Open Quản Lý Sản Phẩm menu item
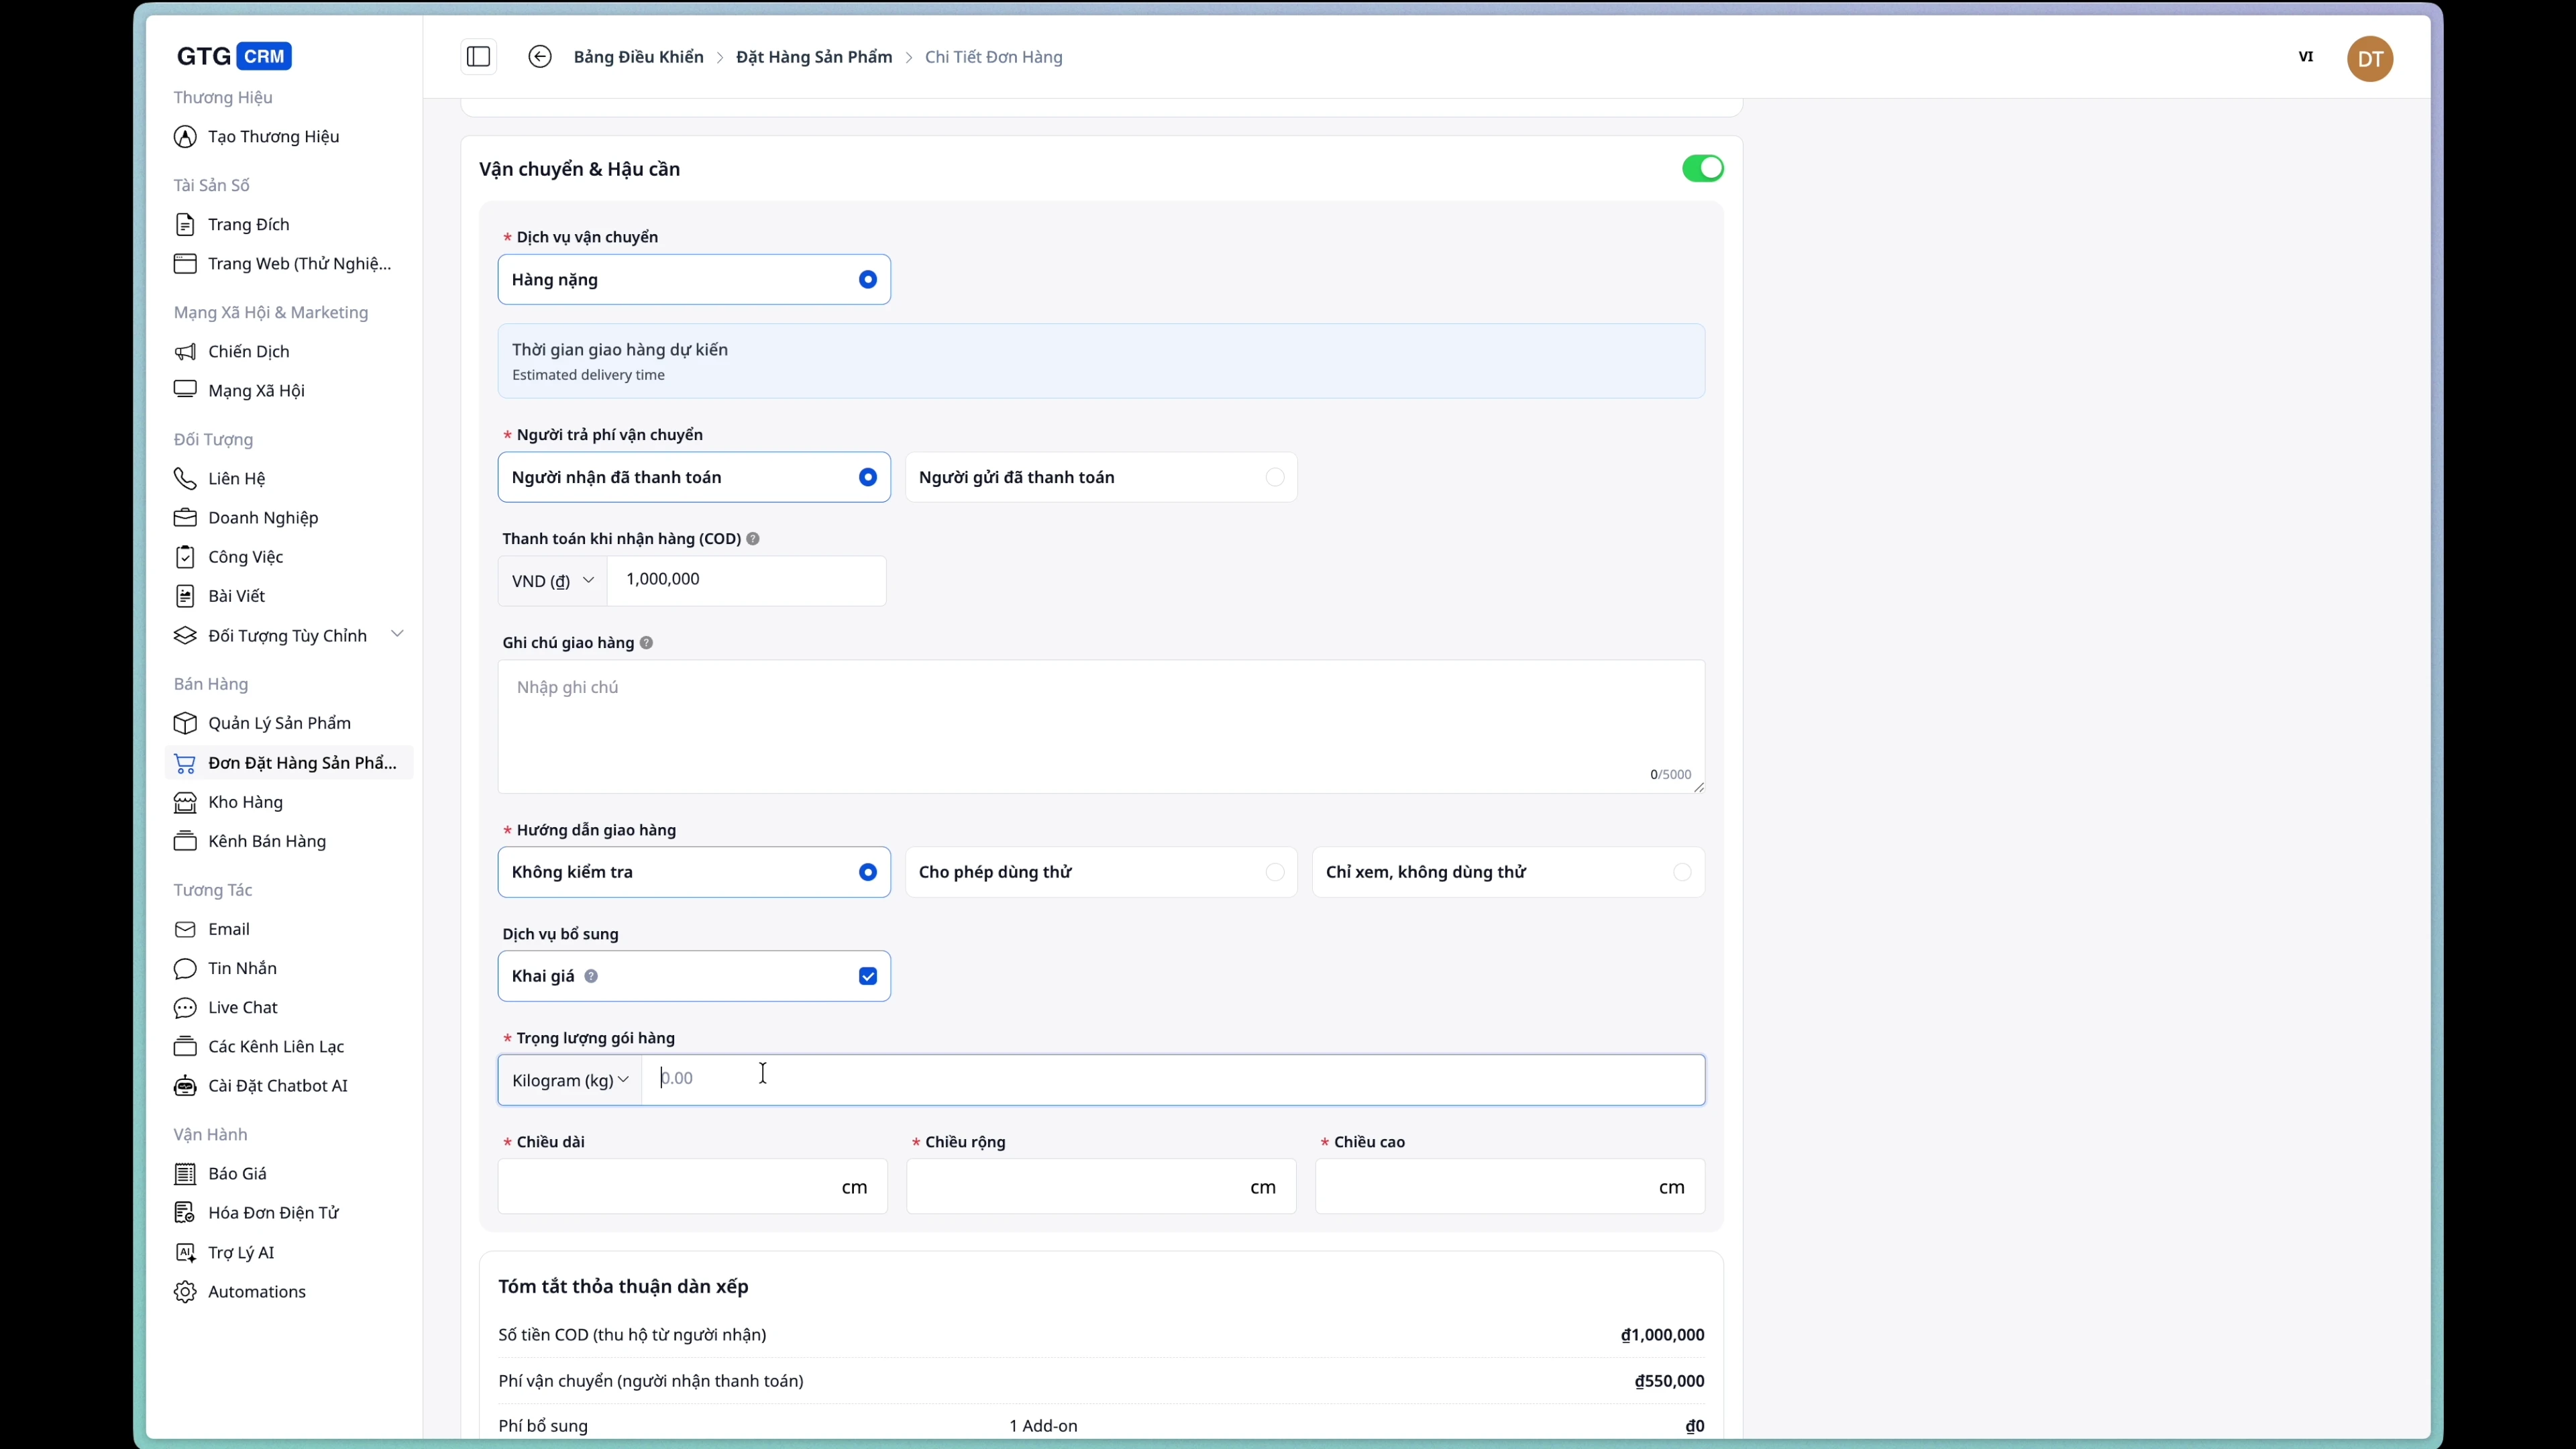 click(x=279, y=723)
